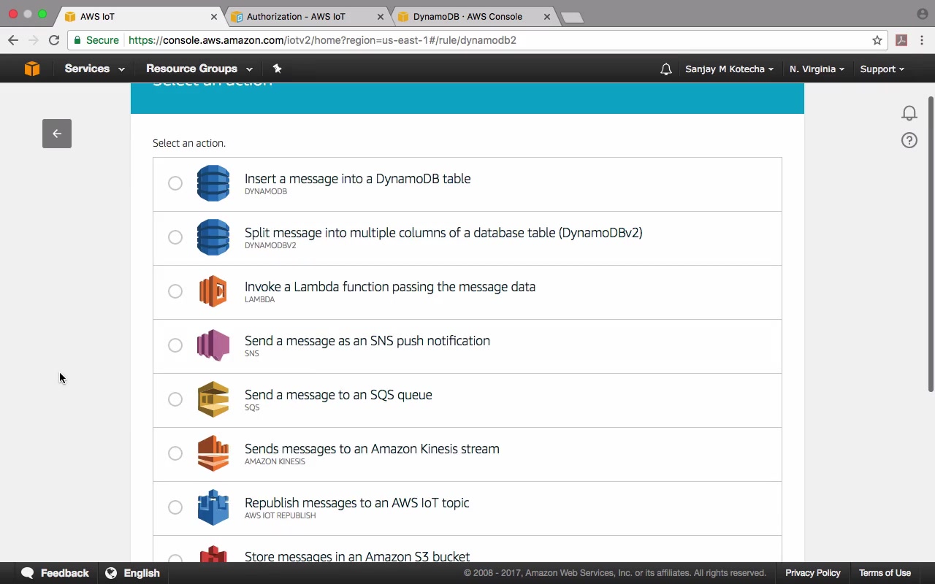
Task: Click the SQS queue service icon
Action: (213, 399)
